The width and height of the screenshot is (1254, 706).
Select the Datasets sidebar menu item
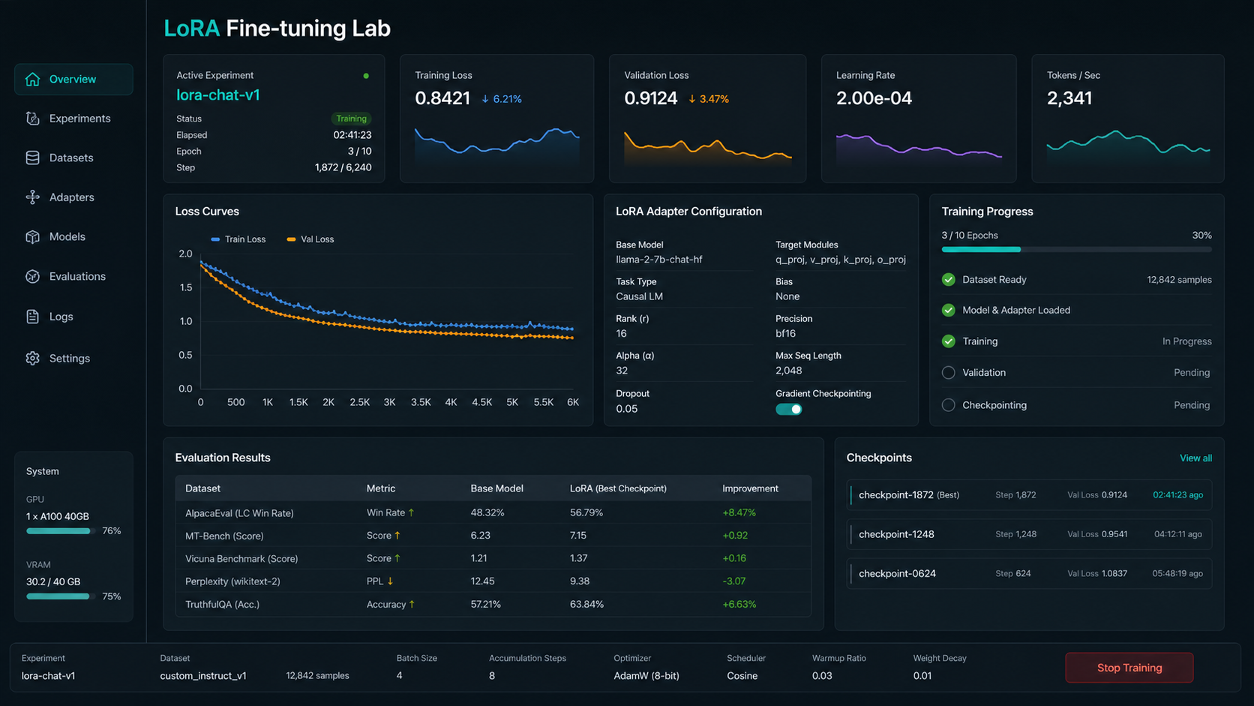[73, 158]
